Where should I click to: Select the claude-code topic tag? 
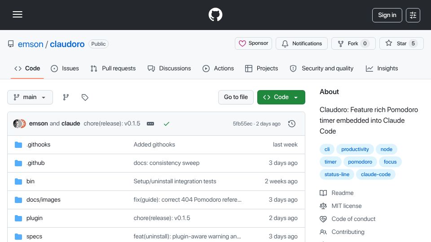point(376,174)
